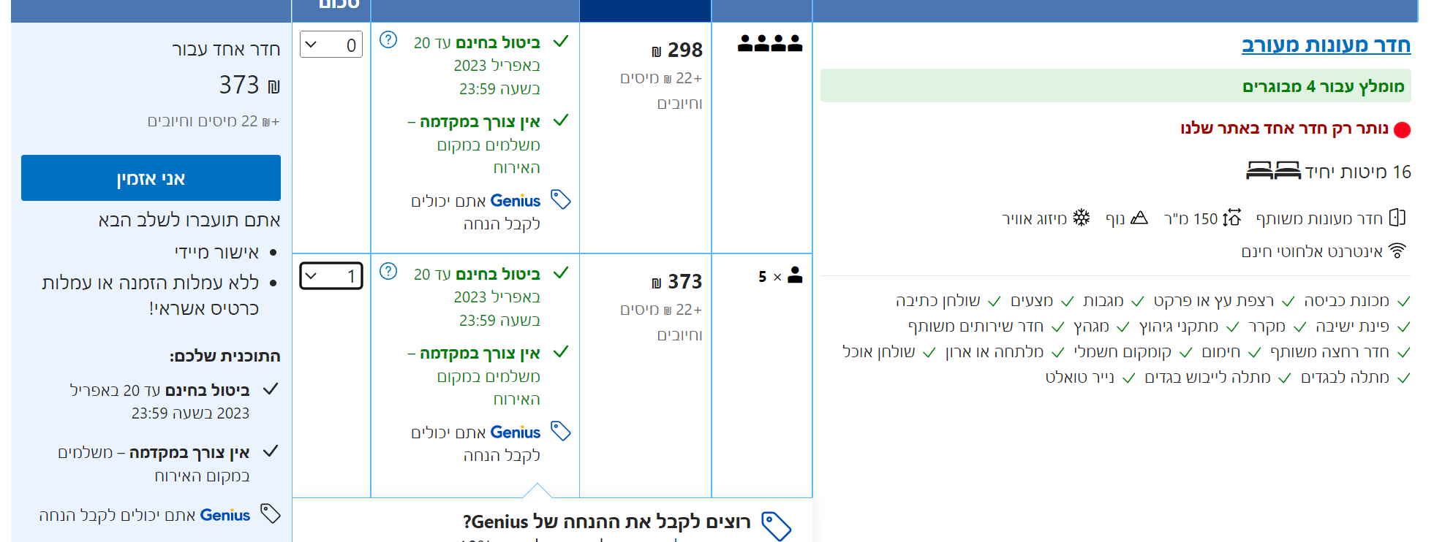
Task: Click the free WiFi icon
Action: [x=1397, y=251]
